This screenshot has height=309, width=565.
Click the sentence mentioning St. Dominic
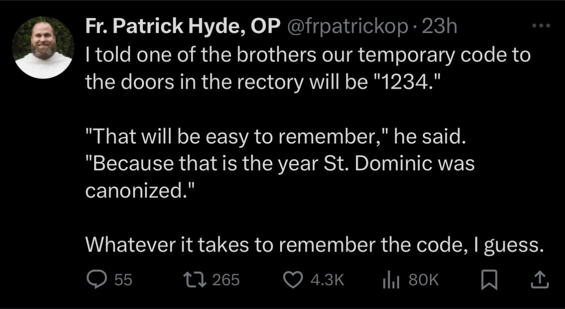[x=279, y=164]
